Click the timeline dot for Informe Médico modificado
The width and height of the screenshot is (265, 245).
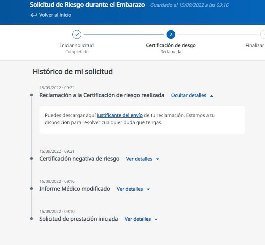click(31, 189)
